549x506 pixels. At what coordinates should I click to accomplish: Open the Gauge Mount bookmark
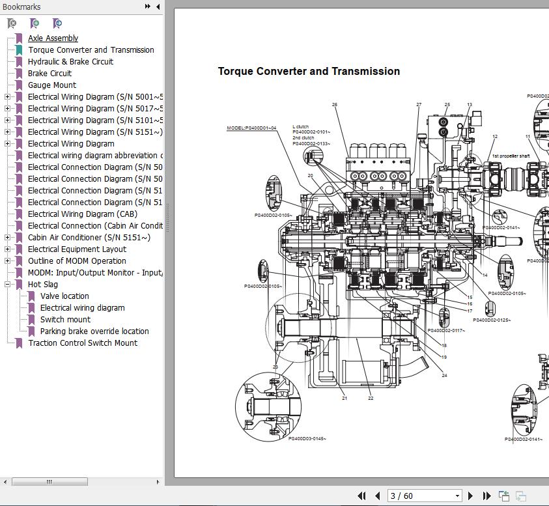click(x=52, y=85)
